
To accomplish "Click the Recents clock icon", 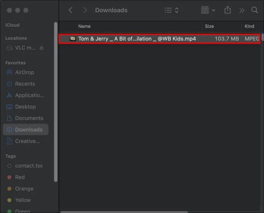I will (9, 84).
